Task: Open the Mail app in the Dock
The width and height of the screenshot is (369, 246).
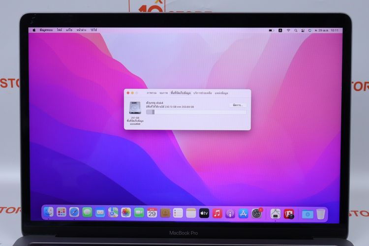Action: (100, 213)
